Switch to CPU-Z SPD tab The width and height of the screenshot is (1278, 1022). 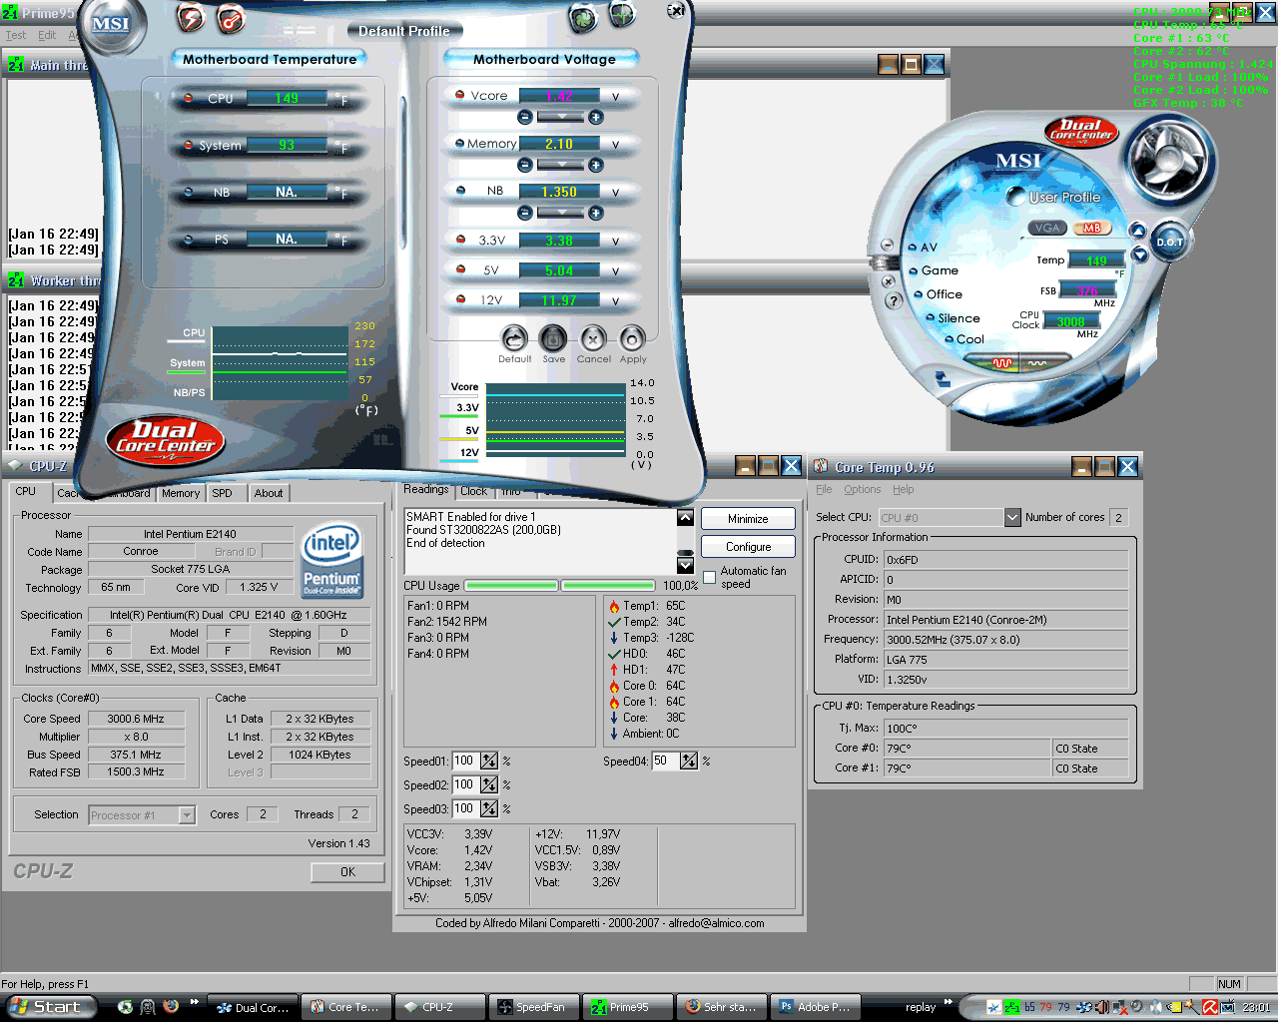point(223,493)
